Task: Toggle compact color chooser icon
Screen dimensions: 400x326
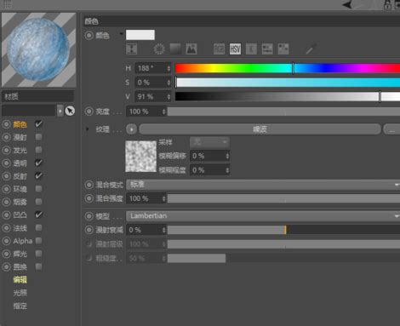Action: click(x=132, y=49)
